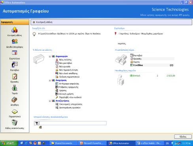Collapse the Διαχείριση tree node
Screen dimensions: 193x146
(50, 81)
